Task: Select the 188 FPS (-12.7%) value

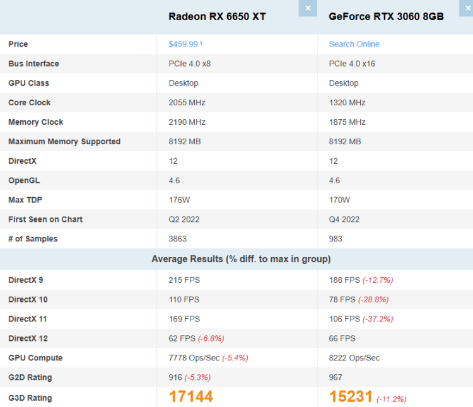Action: (x=361, y=280)
